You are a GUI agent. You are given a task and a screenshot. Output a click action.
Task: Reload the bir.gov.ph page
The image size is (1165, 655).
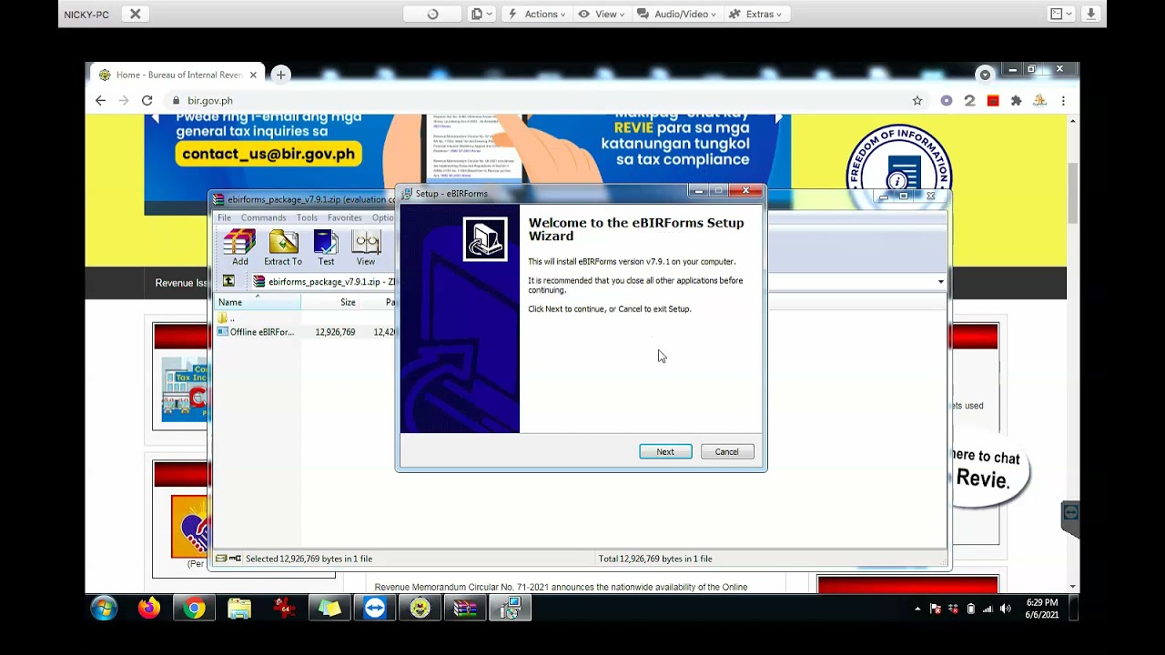147,100
